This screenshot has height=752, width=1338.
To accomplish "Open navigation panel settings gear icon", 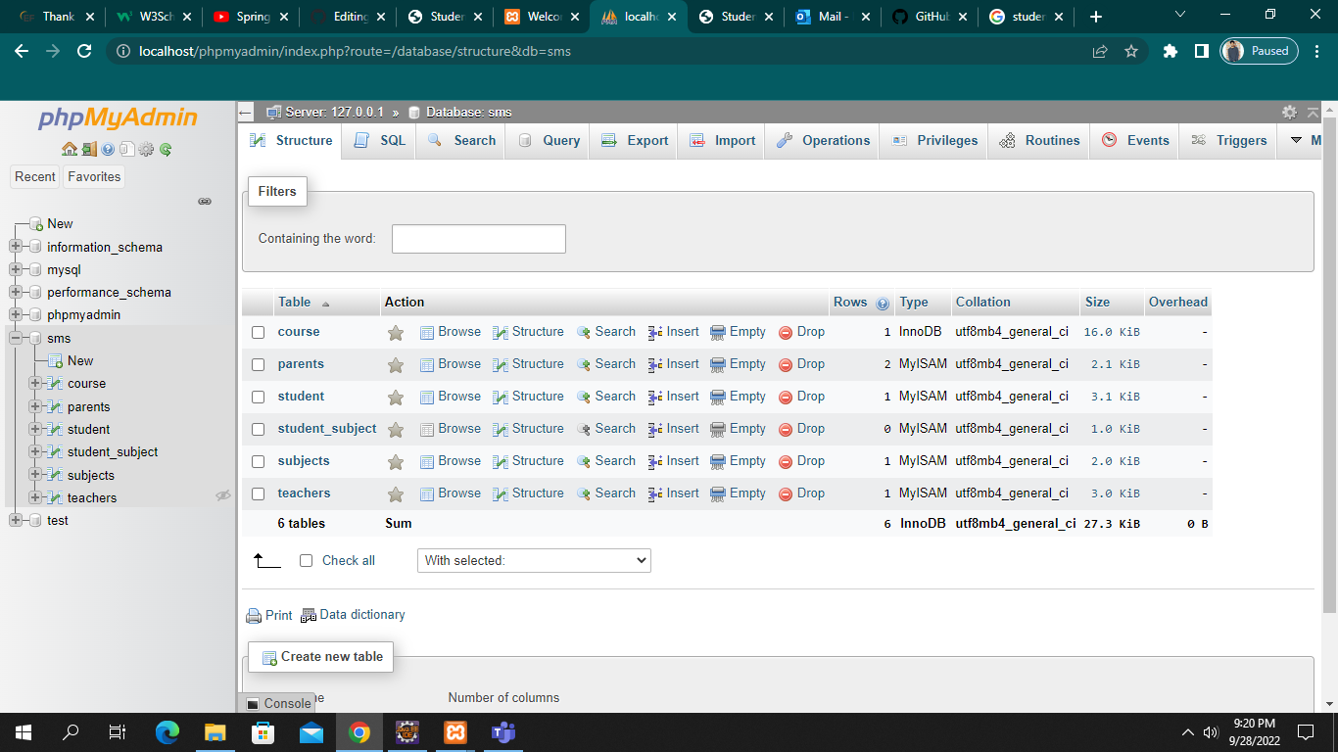I will point(146,149).
